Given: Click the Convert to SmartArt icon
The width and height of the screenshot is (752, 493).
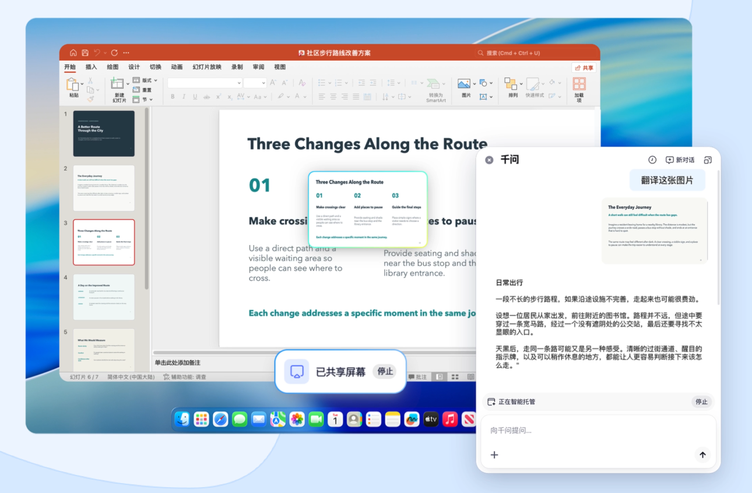Looking at the screenshot, I should [x=433, y=84].
